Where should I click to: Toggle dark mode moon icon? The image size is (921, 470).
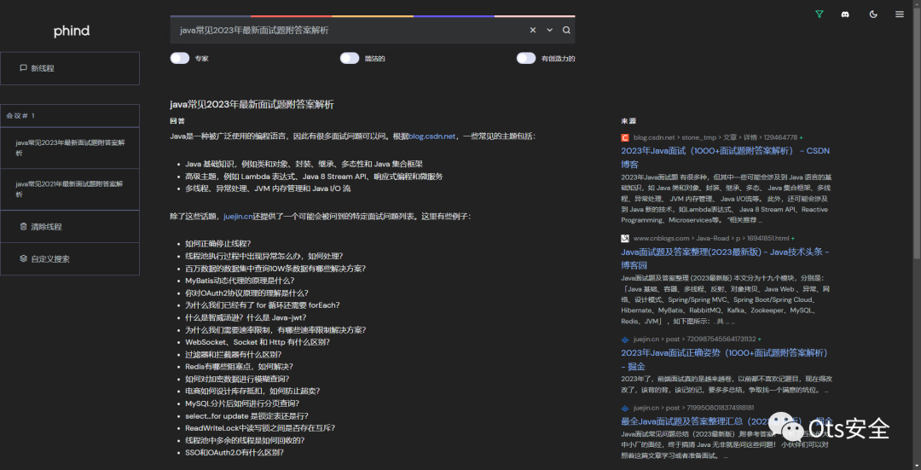point(873,15)
